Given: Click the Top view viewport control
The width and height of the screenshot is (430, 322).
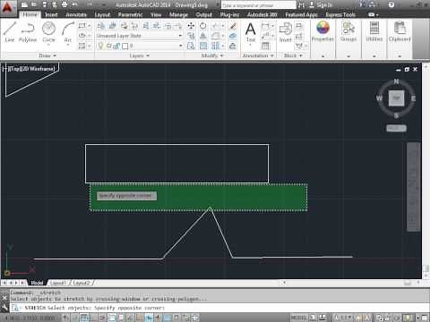Looking at the screenshot, I should click(x=14, y=69).
